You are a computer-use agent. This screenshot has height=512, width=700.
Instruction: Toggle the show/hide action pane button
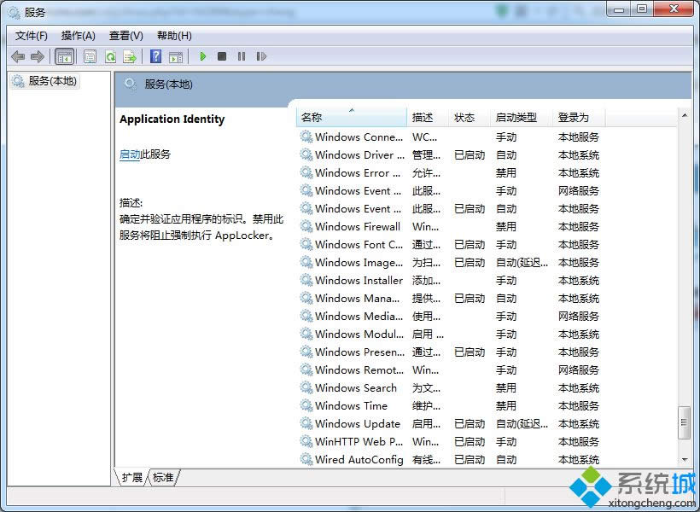pos(176,56)
